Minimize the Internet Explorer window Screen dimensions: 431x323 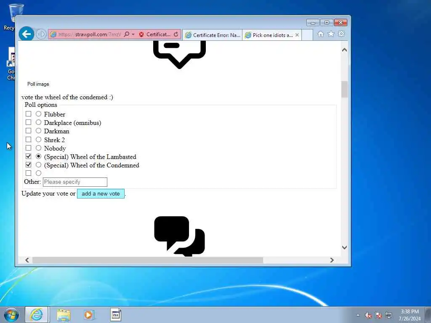(313, 23)
